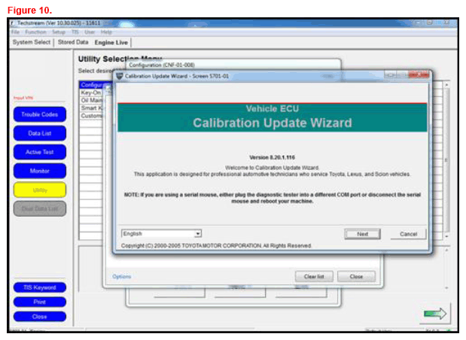Click the green next arrow icon

435,314
